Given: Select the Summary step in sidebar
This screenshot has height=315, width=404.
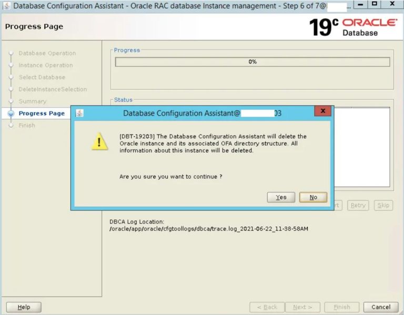Looking at the screenshot, I should point(33,101).
